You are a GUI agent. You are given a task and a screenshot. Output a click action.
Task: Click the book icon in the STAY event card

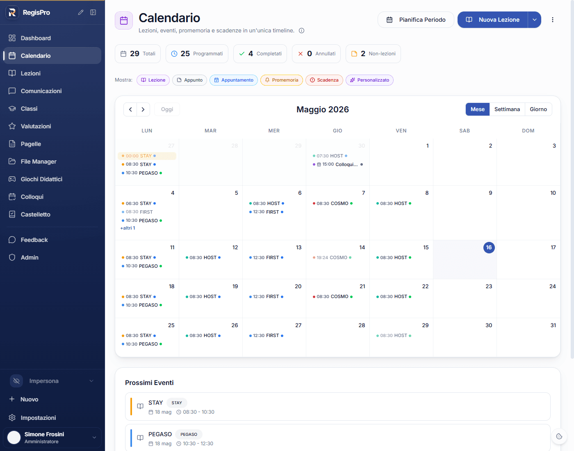tap(140, 406)
